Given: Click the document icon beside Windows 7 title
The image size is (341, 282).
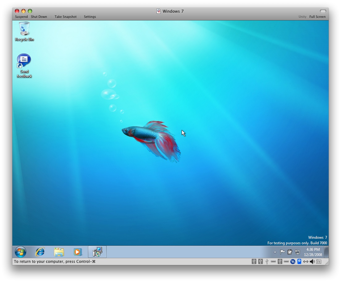Looking at the screenshot, I should (158, 11).
